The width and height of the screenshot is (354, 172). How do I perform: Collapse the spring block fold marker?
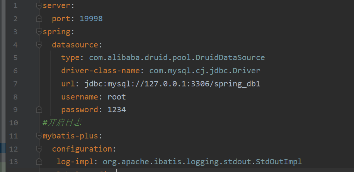39,32
